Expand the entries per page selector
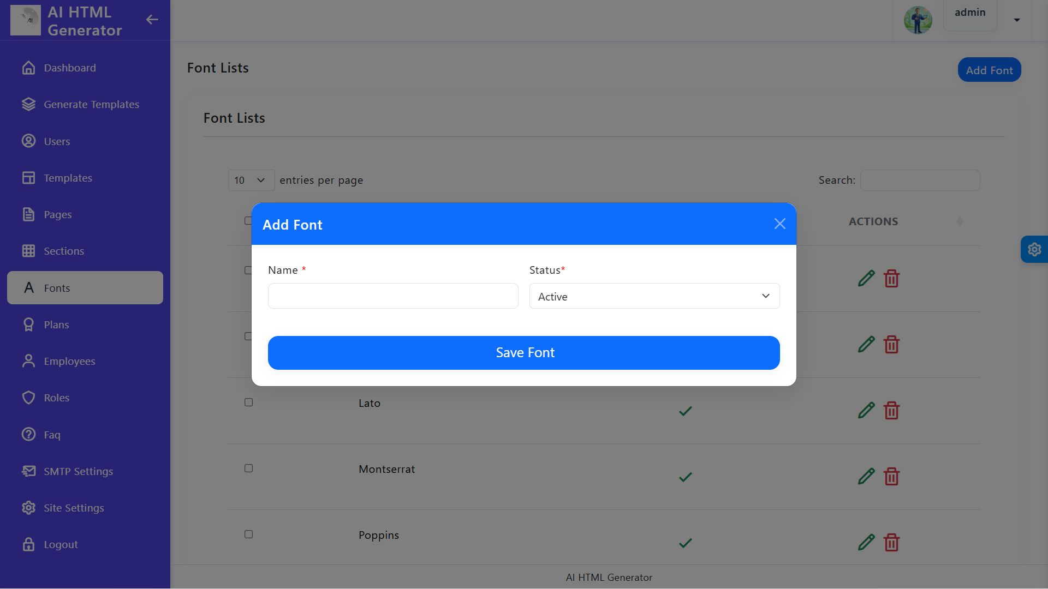Image resolution: width=1048 pixels, height=589 pixels. 251,181
